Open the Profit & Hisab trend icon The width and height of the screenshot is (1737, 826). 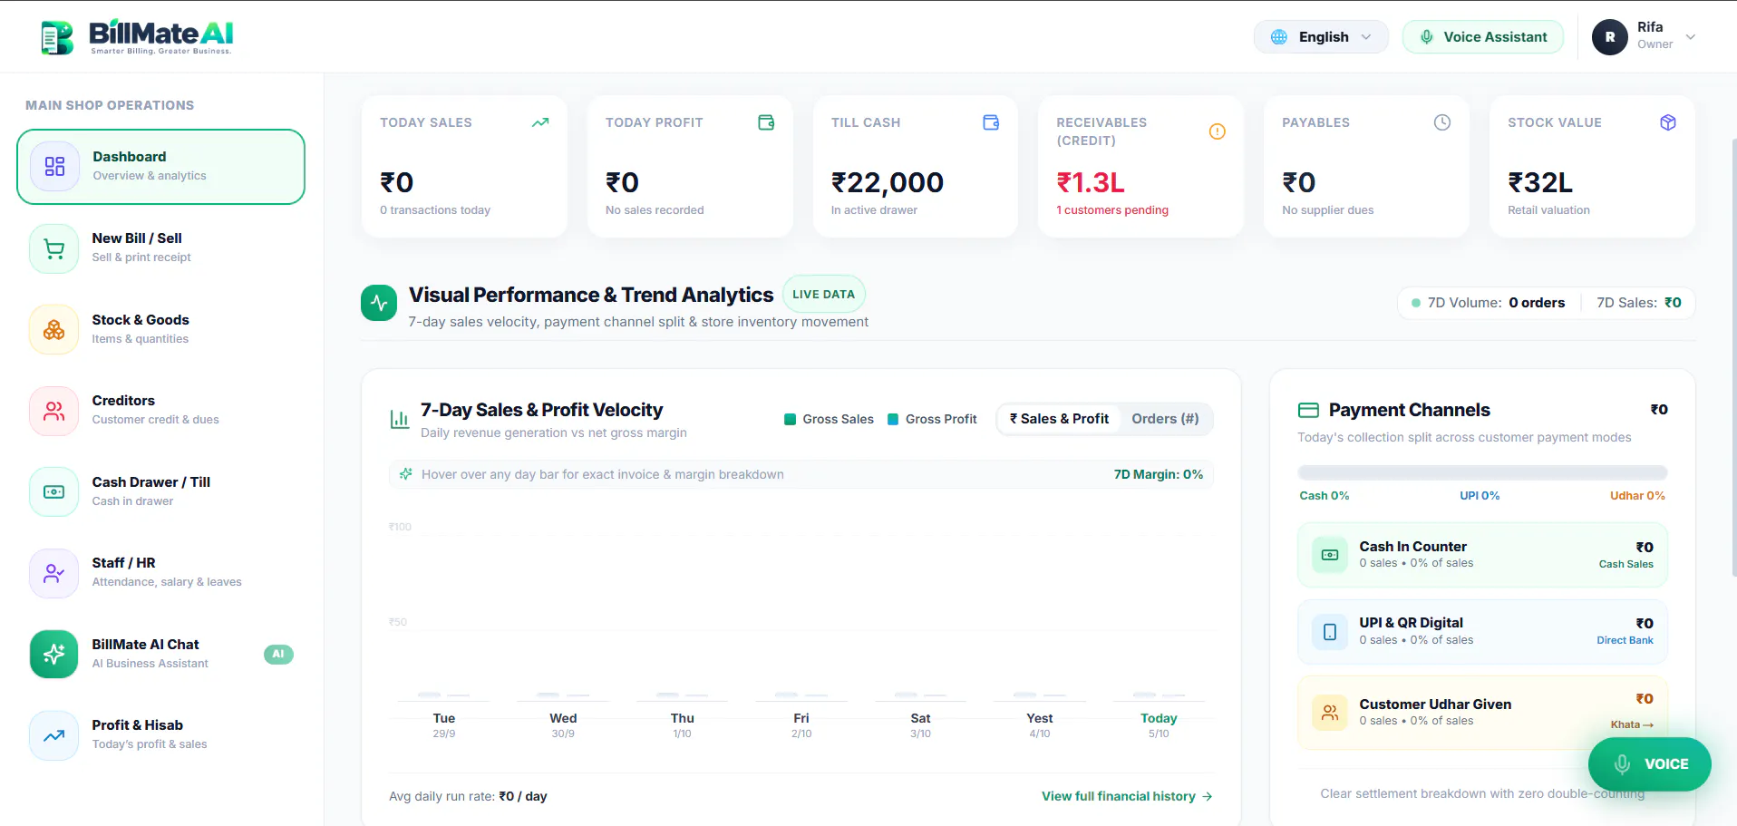click(x=54, y=735)
